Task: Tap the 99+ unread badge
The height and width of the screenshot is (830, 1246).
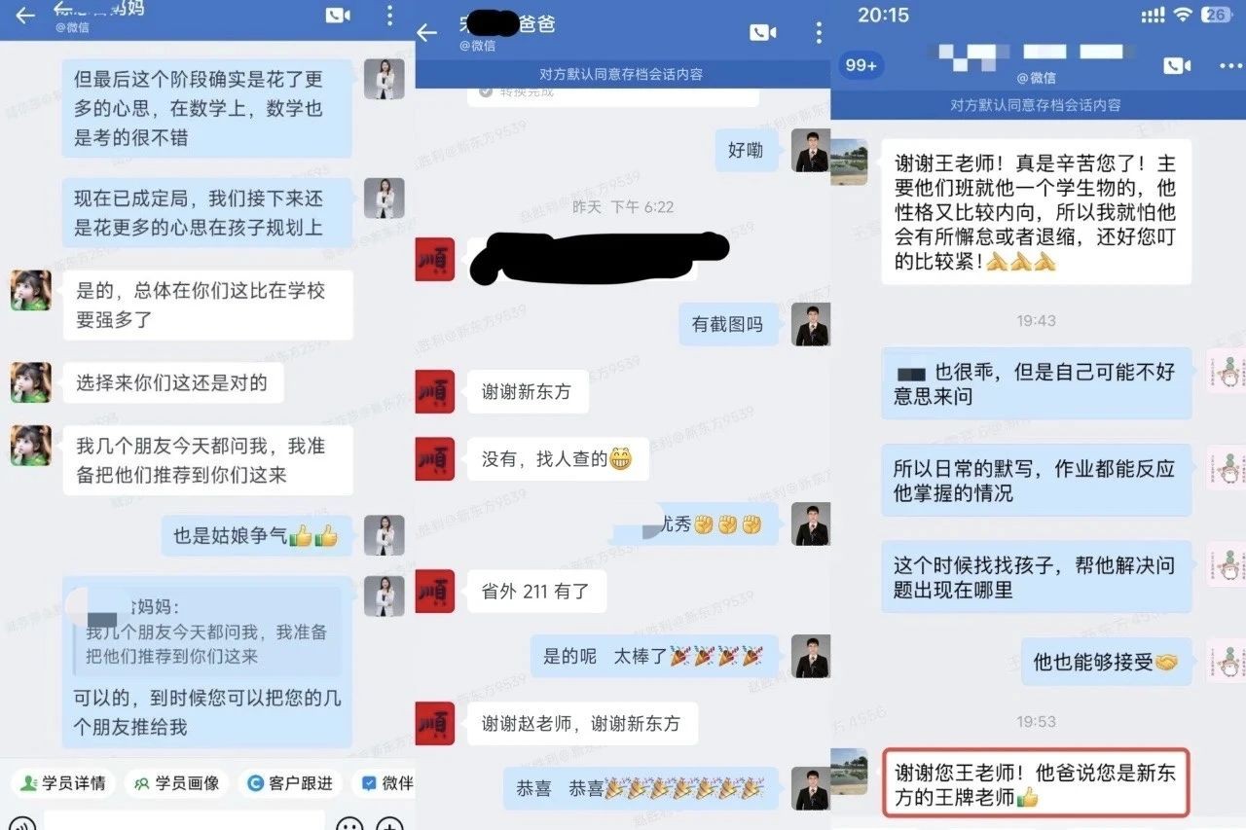Action: pyautogui.click(x=861, y=65)
